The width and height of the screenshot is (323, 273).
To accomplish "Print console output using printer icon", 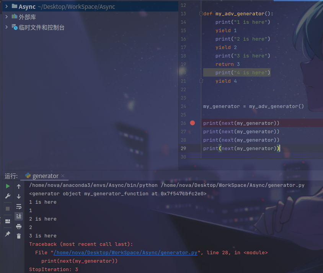I will coord(19,226).
